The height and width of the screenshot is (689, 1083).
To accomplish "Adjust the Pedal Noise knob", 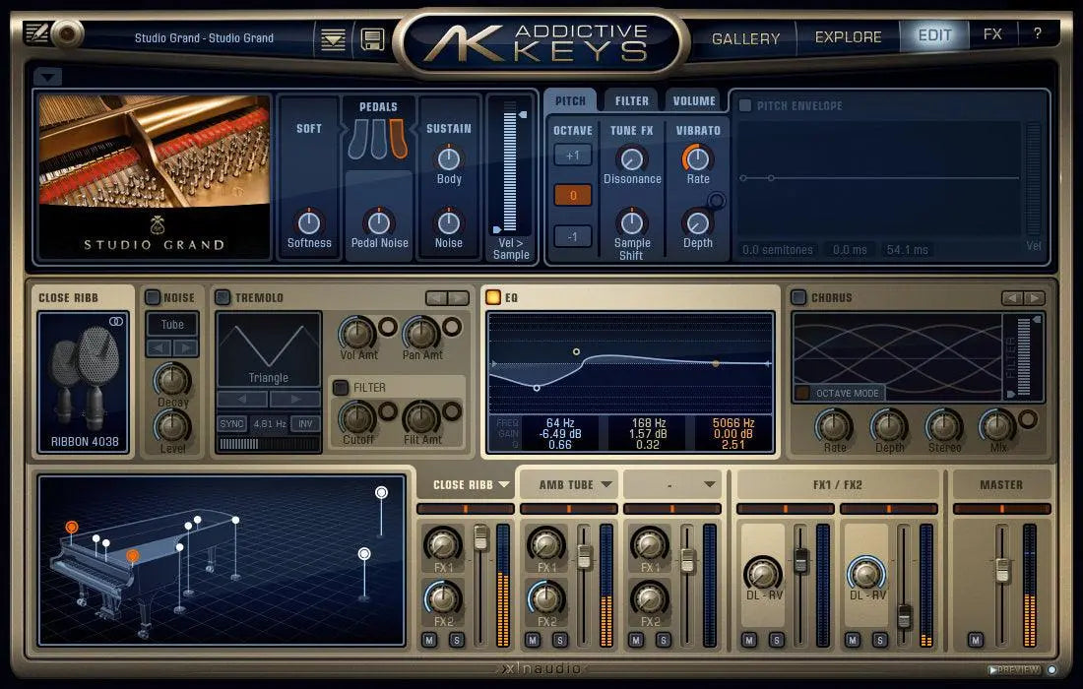I will 380,224.
